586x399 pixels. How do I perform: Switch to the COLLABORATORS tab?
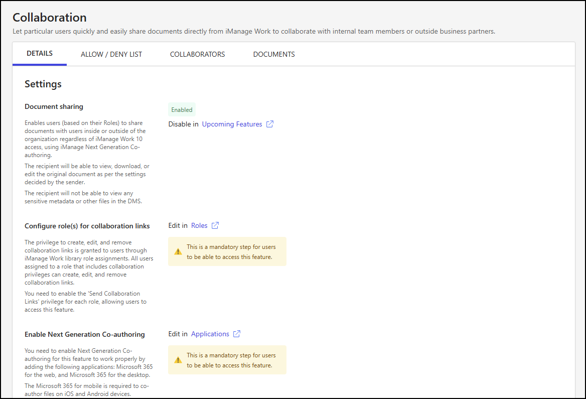[197, 54]
